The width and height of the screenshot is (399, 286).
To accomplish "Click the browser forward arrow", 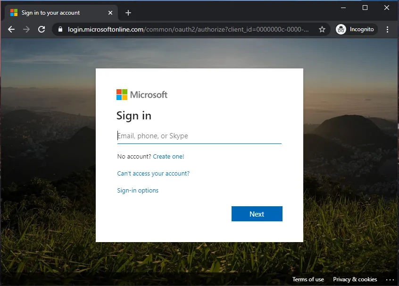I will 26,30.
